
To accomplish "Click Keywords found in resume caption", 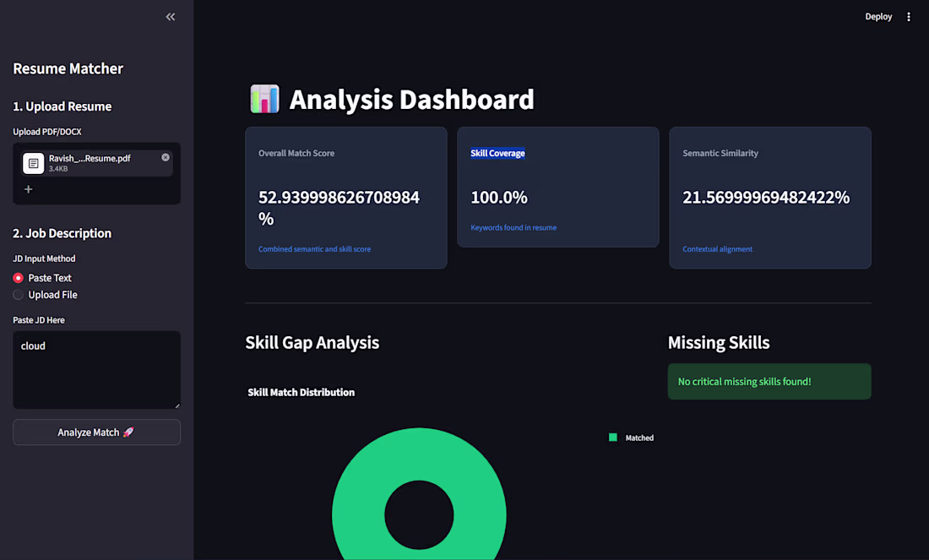I will coord(513,227).
